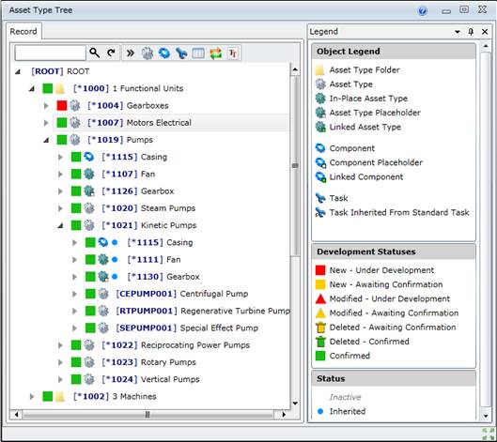Click the tree horizontal scrollbar right arrow

284,415
